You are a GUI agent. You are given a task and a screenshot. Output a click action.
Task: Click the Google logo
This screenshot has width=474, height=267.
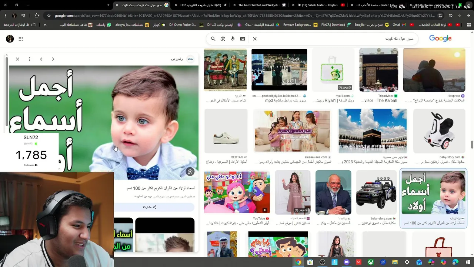440,38
